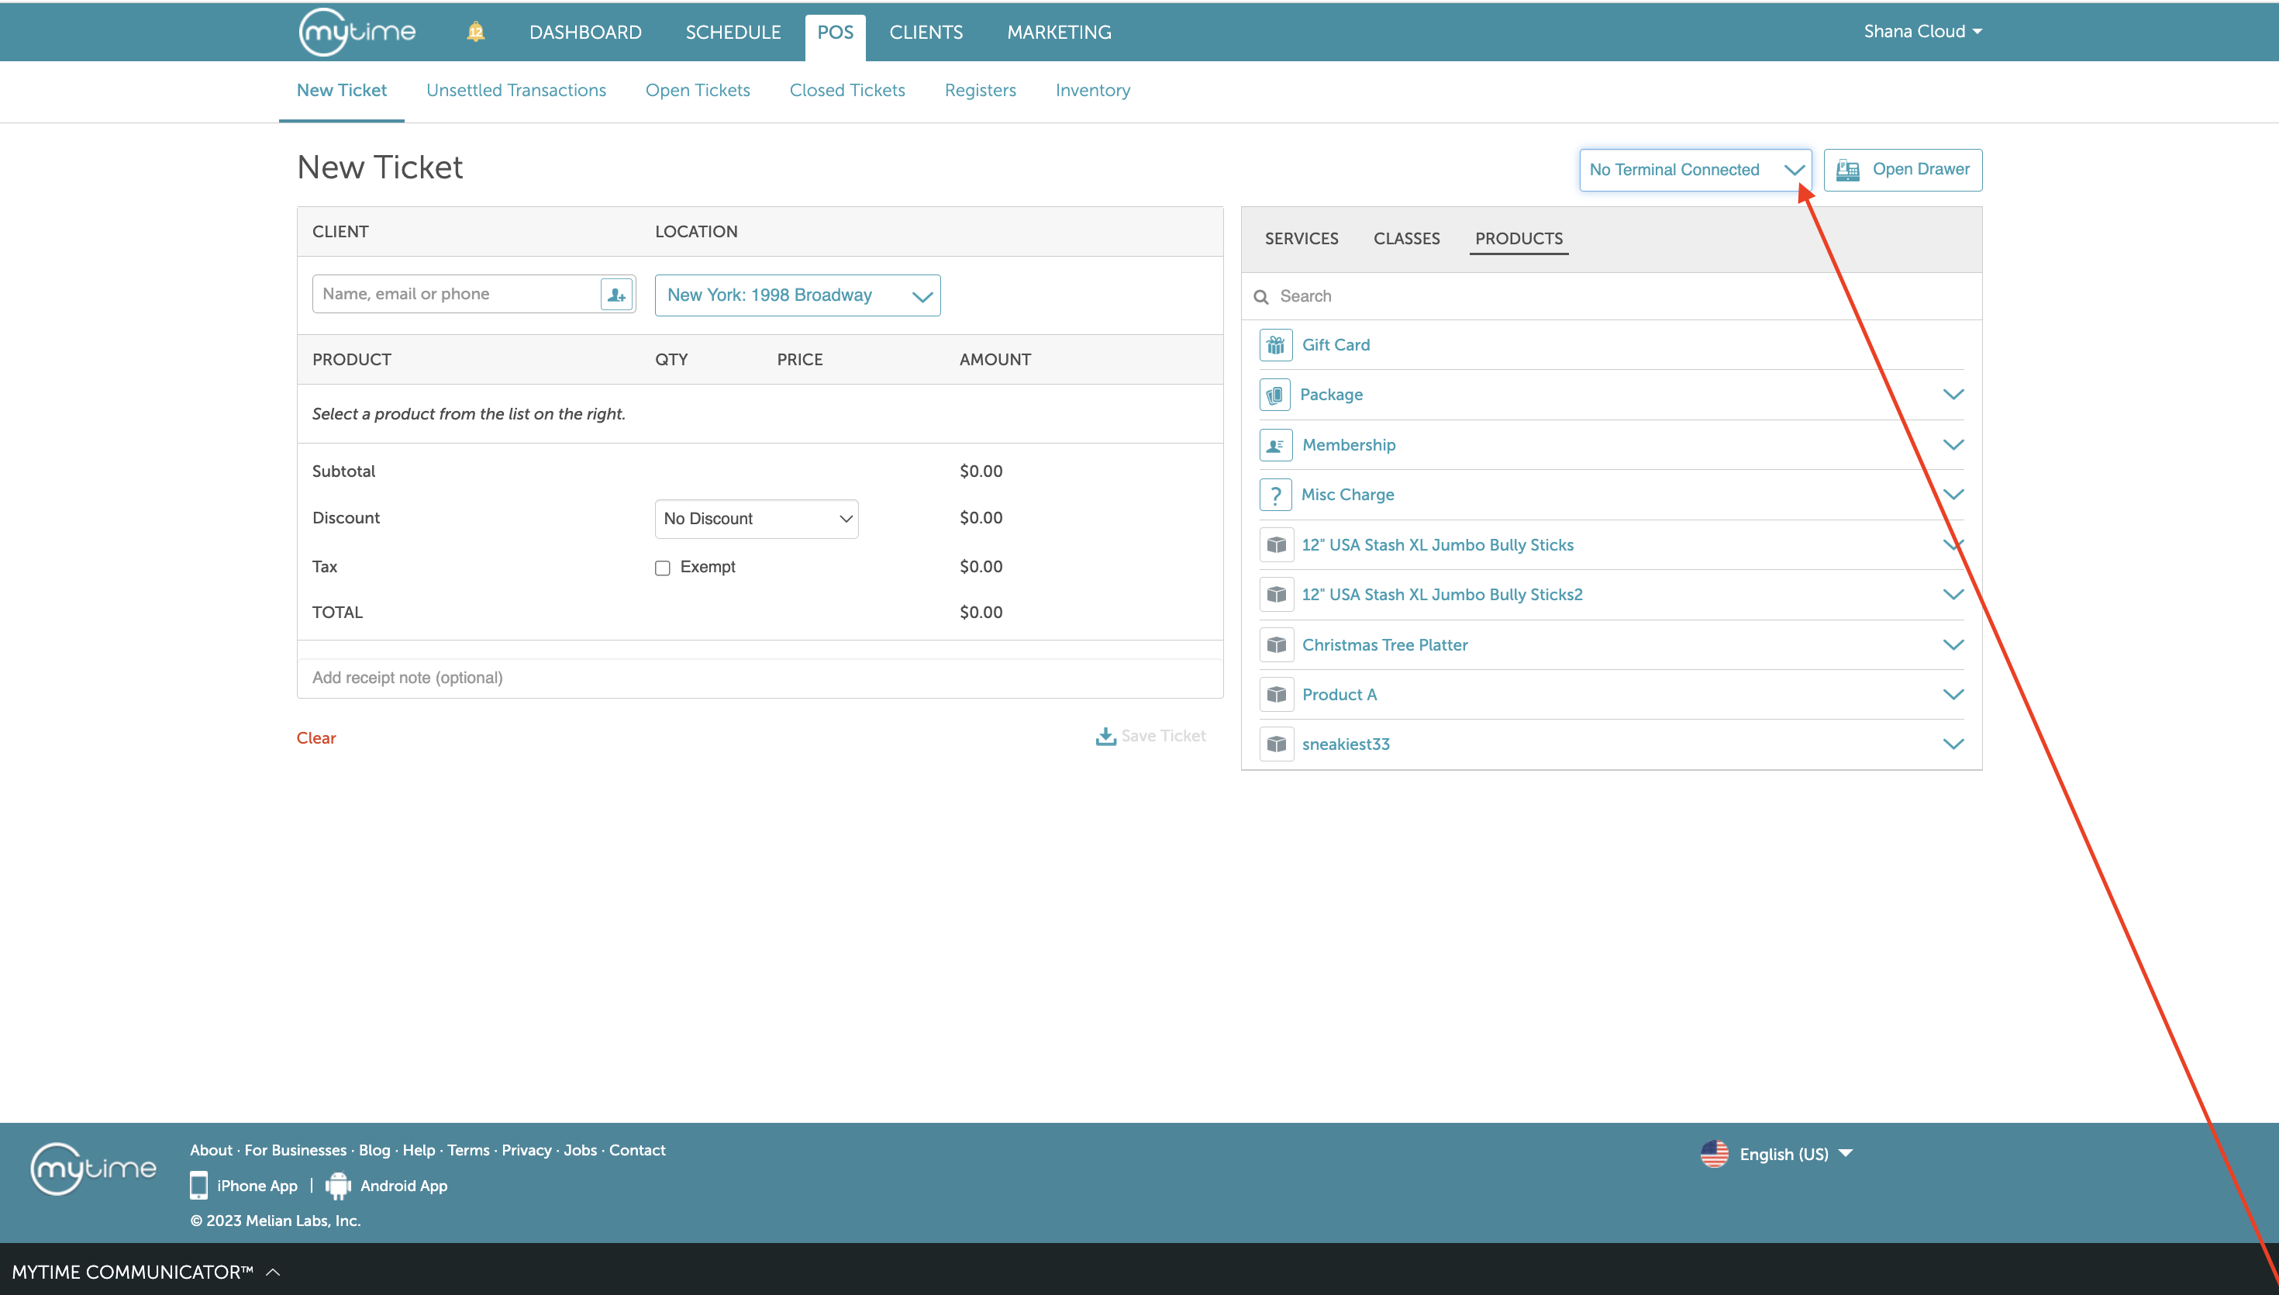
Task: Switch to Open Tickets tab
Action: 697,91
